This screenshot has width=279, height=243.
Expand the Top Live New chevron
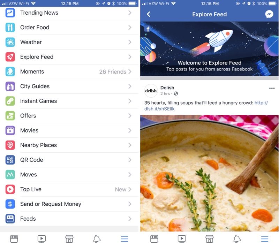coord(130,189)
